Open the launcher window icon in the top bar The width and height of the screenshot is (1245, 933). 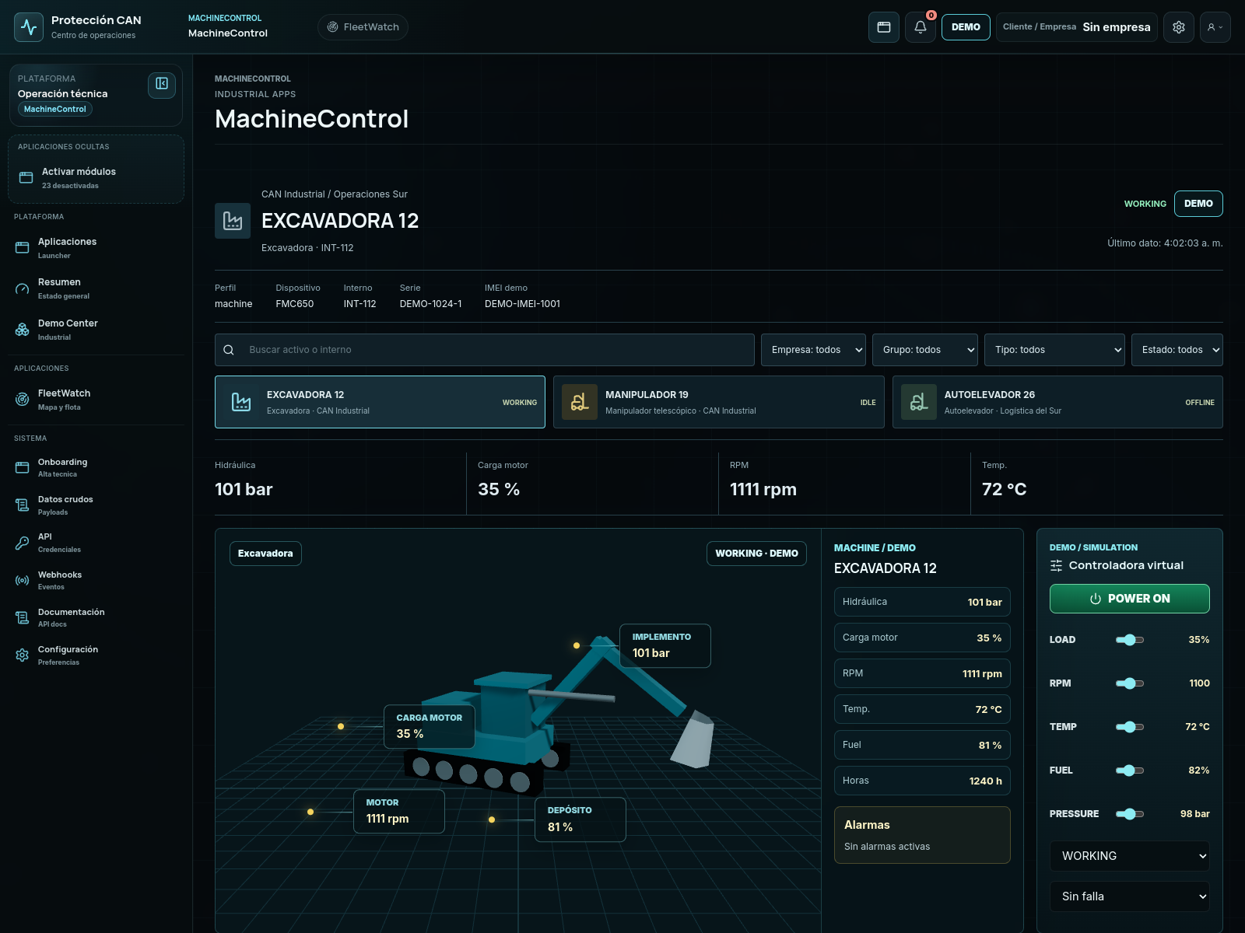tap(884, 27)
